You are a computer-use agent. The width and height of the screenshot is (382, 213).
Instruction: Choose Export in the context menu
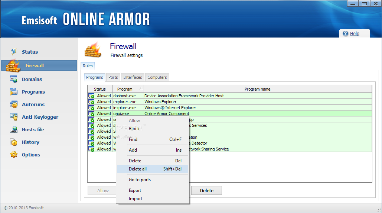[x=153, y=190]
